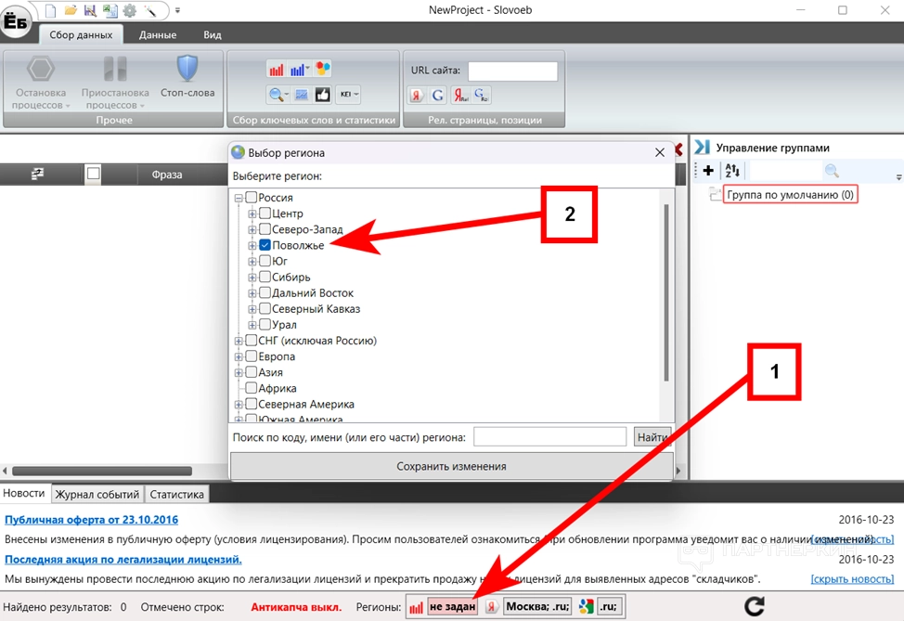The width and height of the screenshot is (904, 621).
Task: Enable the Юг region checkbox
Action: (265, 261)
